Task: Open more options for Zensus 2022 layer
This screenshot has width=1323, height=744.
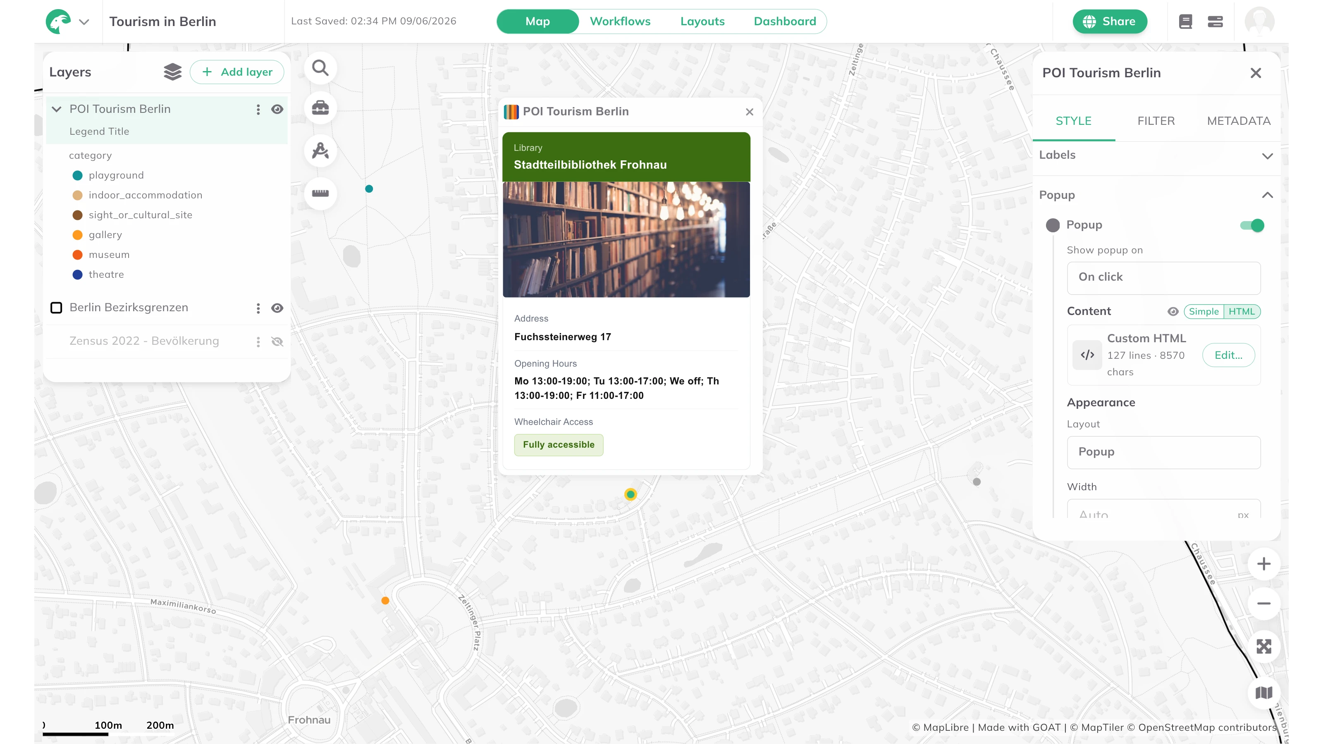Action: click(258, 341)
